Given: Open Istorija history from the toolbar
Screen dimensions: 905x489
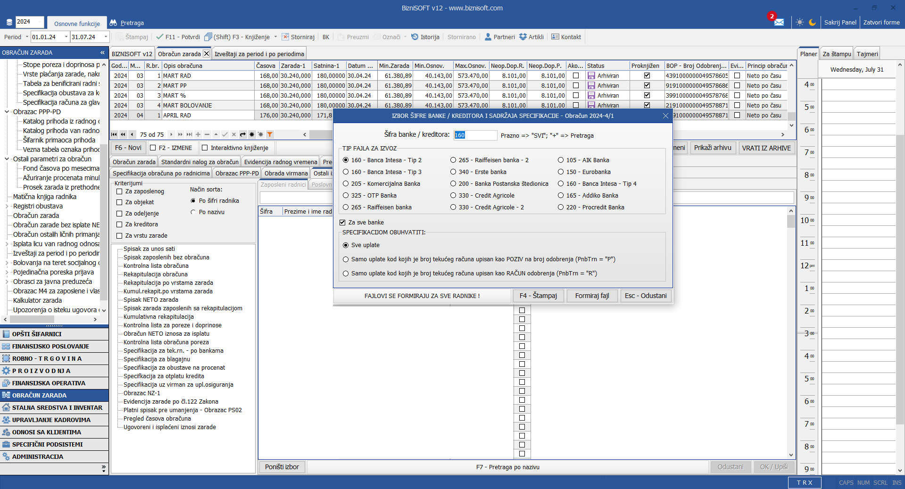Looking at the screenshot, I should click(x=425, y=37).
